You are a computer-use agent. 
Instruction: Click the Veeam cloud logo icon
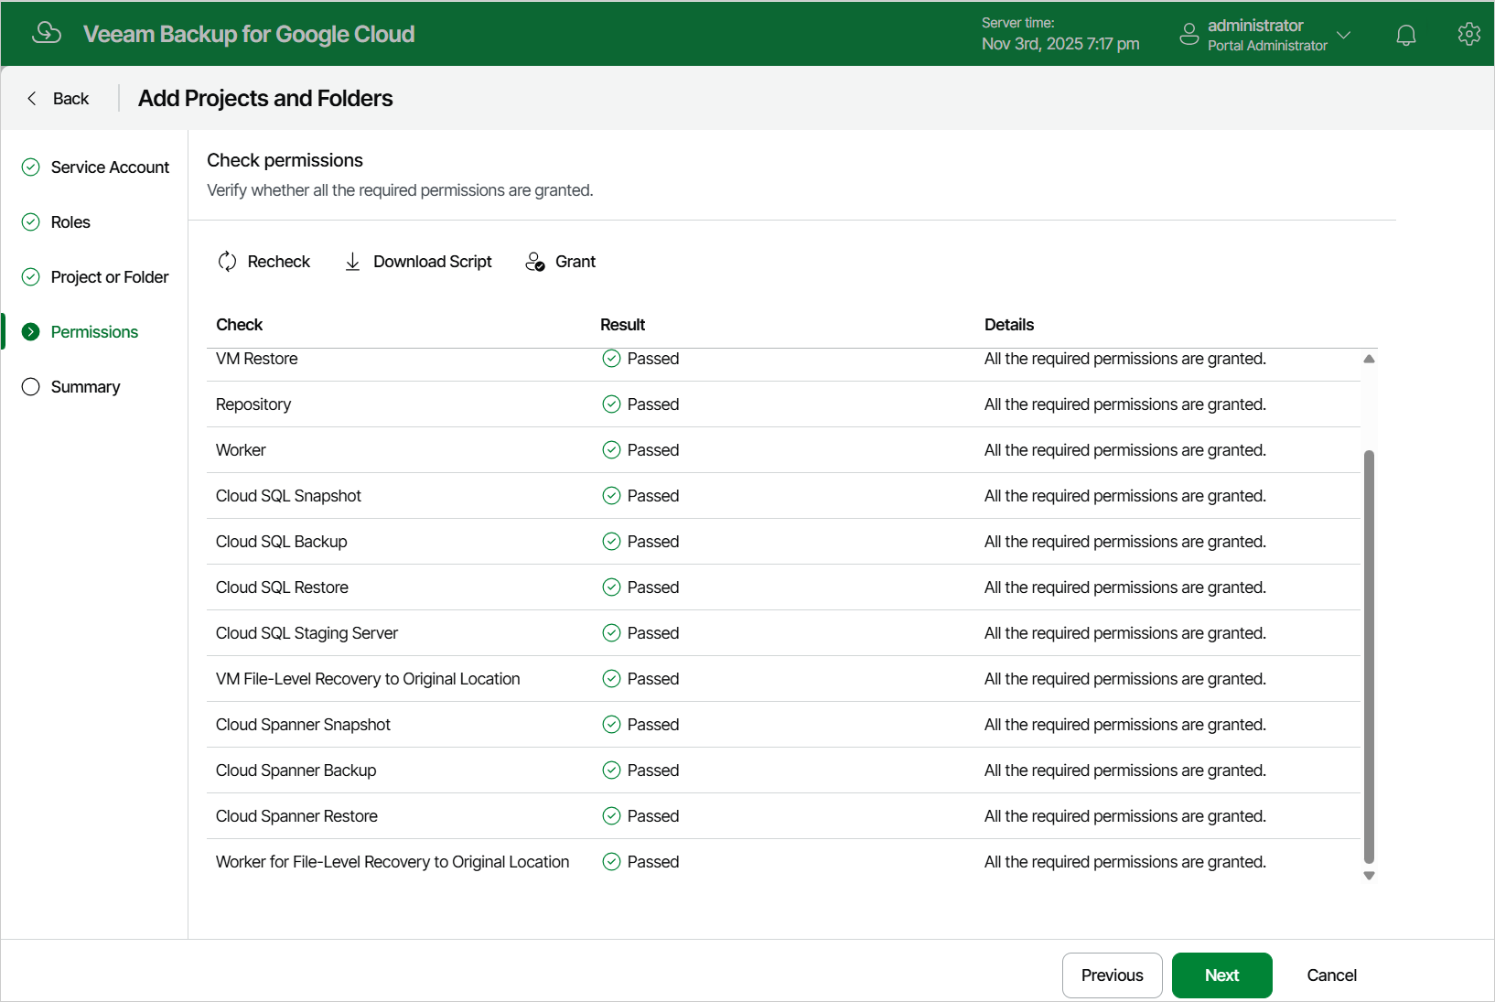(47, 33)
